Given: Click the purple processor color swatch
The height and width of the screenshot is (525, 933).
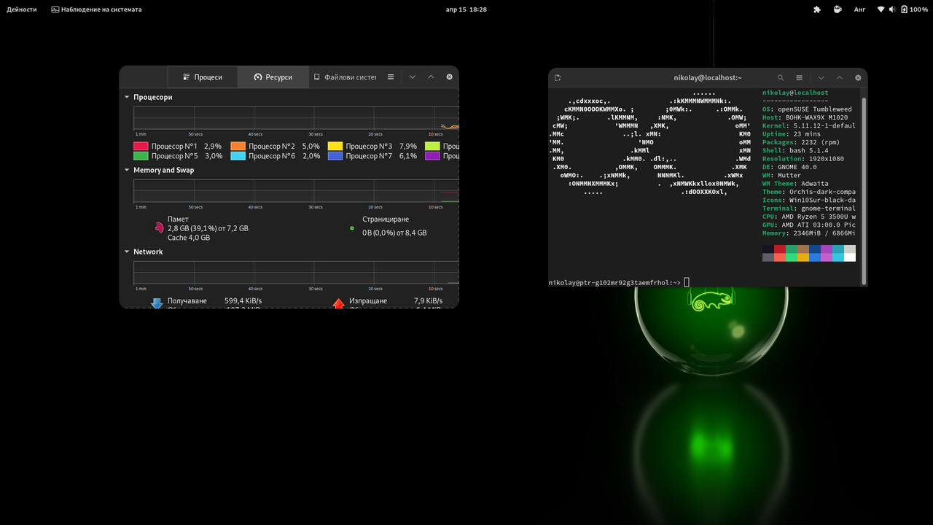Looking at the screenshot, I should (432, 156).
